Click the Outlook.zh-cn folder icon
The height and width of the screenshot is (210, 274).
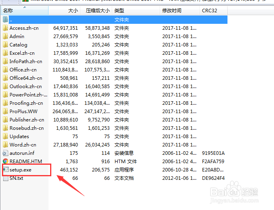tap(6, 86)
